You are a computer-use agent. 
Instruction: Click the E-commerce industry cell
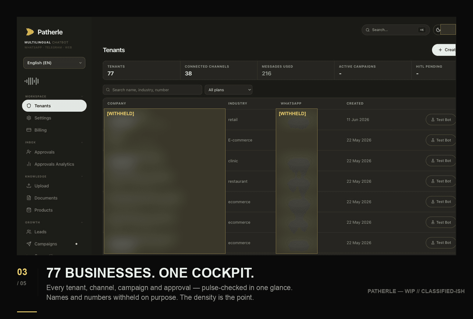tap(240, 140)
